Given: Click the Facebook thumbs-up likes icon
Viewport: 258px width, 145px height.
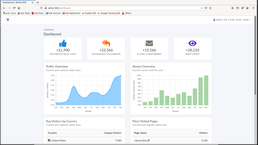Looking at the screenshot, I should [x=63, y=44].
